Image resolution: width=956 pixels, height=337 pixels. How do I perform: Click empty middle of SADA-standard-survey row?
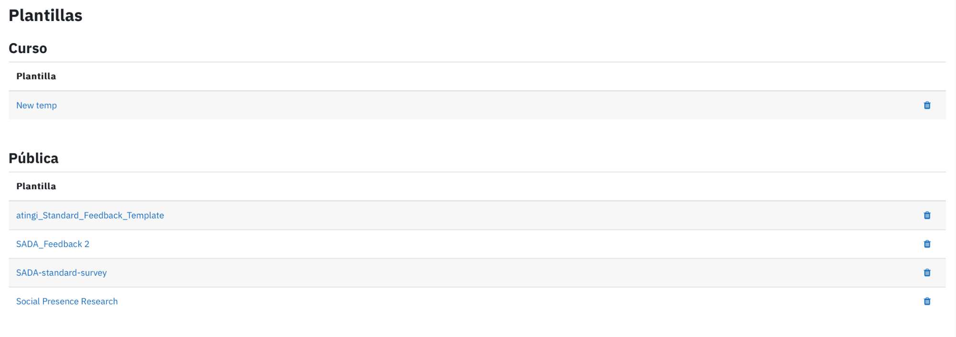click(x=477, y=272)
